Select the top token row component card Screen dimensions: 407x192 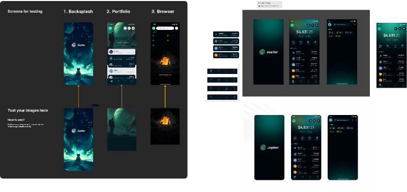tap(226, 34)
